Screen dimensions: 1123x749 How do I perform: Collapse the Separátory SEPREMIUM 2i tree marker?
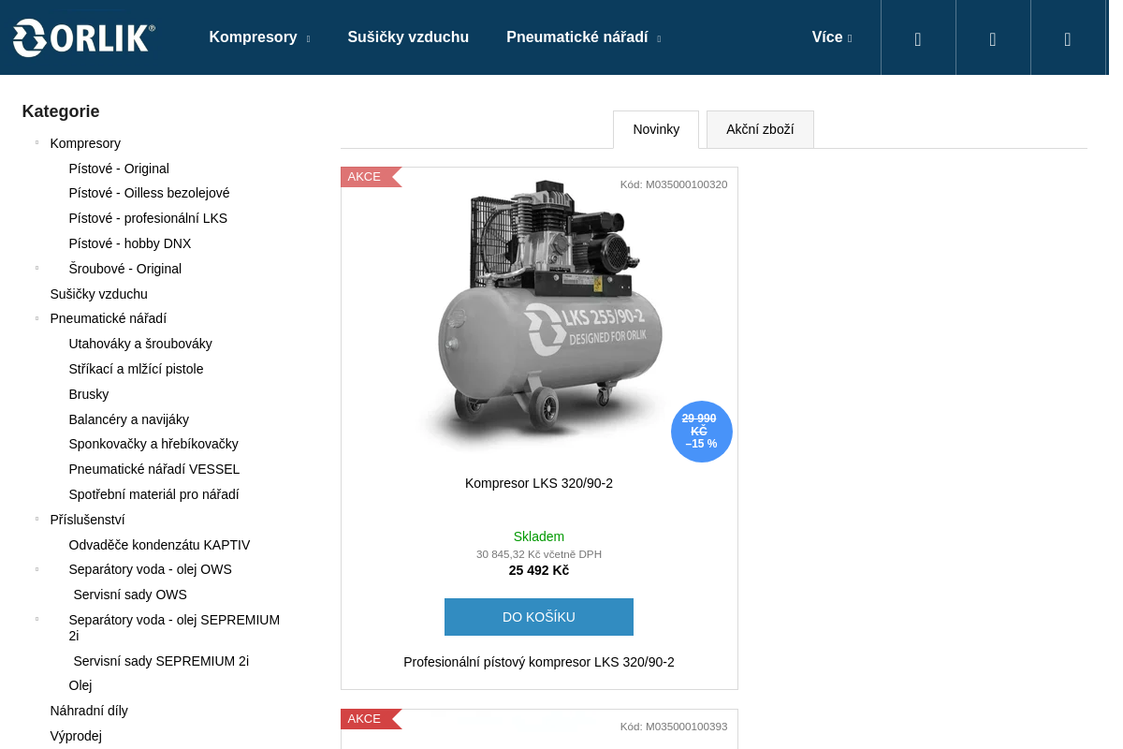[37, 619]
